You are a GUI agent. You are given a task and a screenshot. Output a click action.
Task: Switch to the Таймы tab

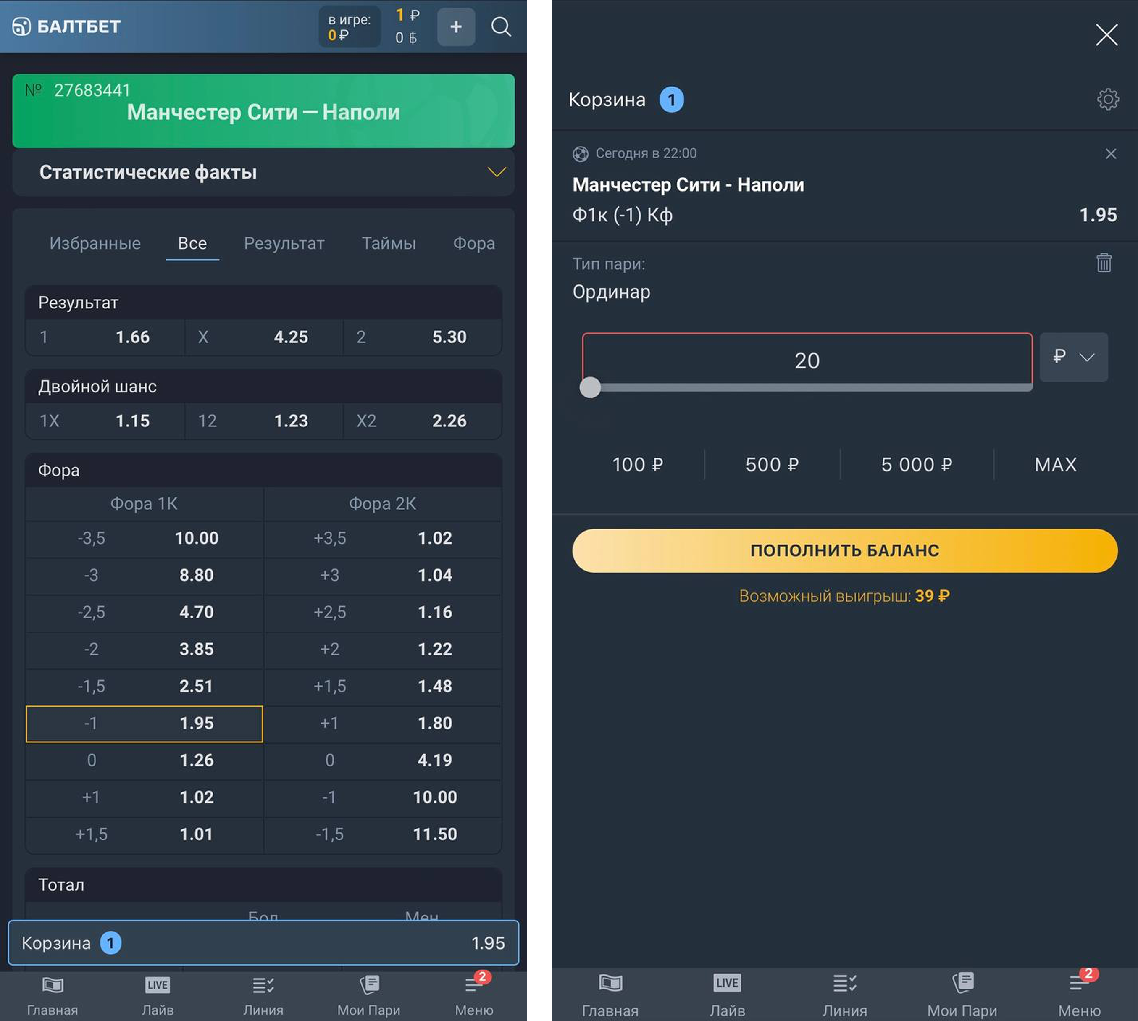(x=388, y=243)
